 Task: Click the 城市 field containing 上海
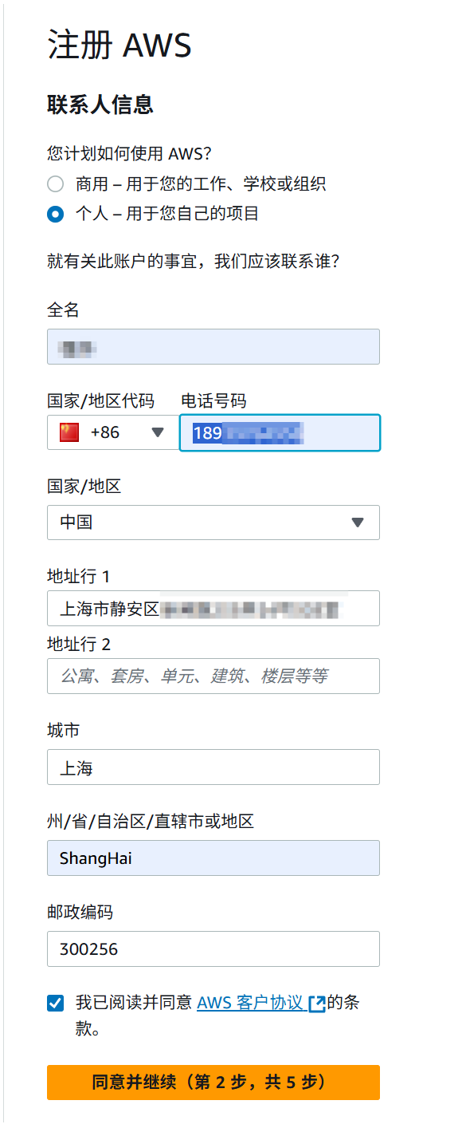click(x=213, y=767)
